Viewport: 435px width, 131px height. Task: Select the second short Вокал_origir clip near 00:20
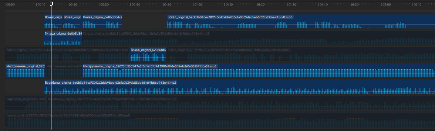tap(72, 21)
